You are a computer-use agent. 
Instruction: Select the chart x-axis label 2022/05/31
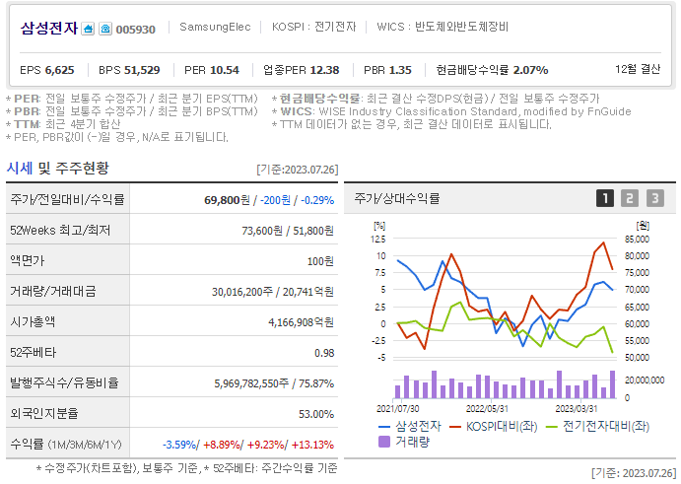tap(487, 409)
